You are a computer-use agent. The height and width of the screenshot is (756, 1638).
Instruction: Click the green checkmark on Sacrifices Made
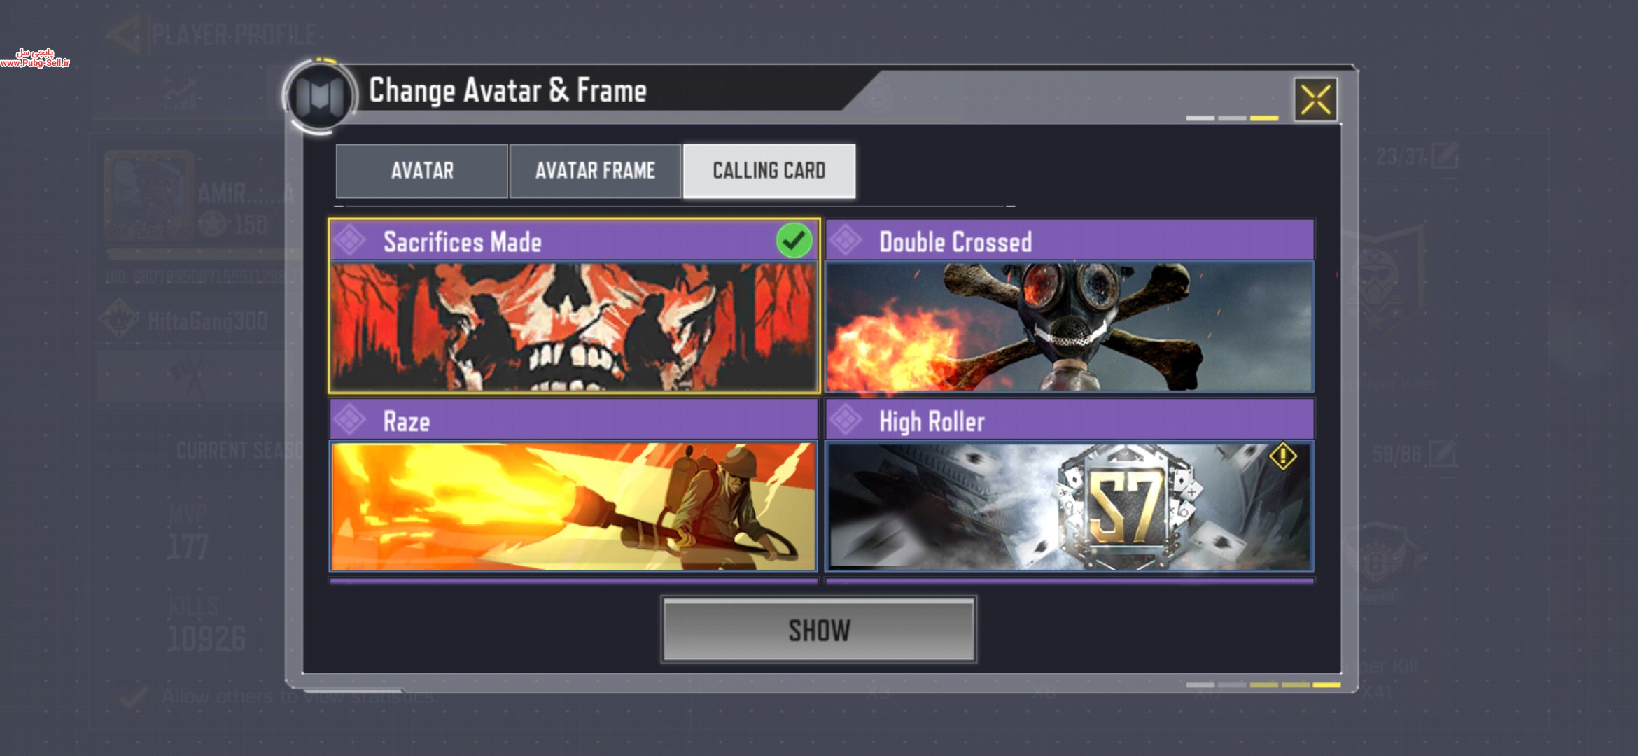[794, 241]
